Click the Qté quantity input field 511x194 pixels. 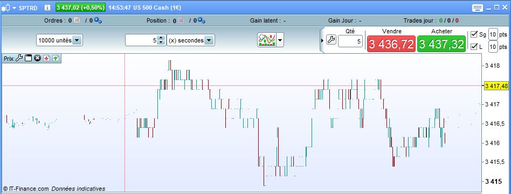[x=350, y=41]
